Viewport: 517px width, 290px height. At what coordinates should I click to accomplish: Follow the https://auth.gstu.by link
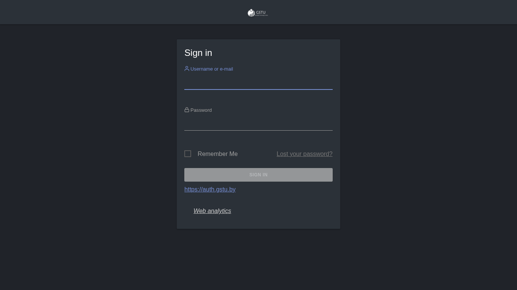(210, 190)
